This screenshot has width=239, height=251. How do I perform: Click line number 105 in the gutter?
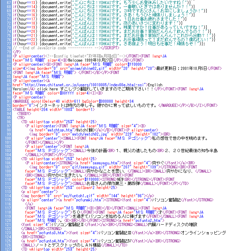pos(8,159)
